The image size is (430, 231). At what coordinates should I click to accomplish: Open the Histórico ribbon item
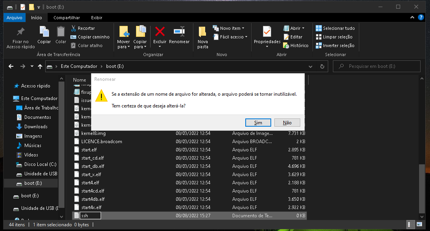pyautogui.click(x=296, y=45)
